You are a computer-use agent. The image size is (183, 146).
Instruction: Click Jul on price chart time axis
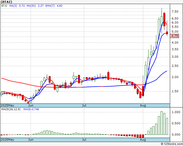click(x=84, y=105)
